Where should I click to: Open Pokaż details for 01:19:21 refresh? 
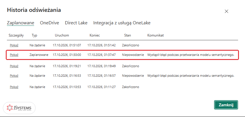[14, 66]
